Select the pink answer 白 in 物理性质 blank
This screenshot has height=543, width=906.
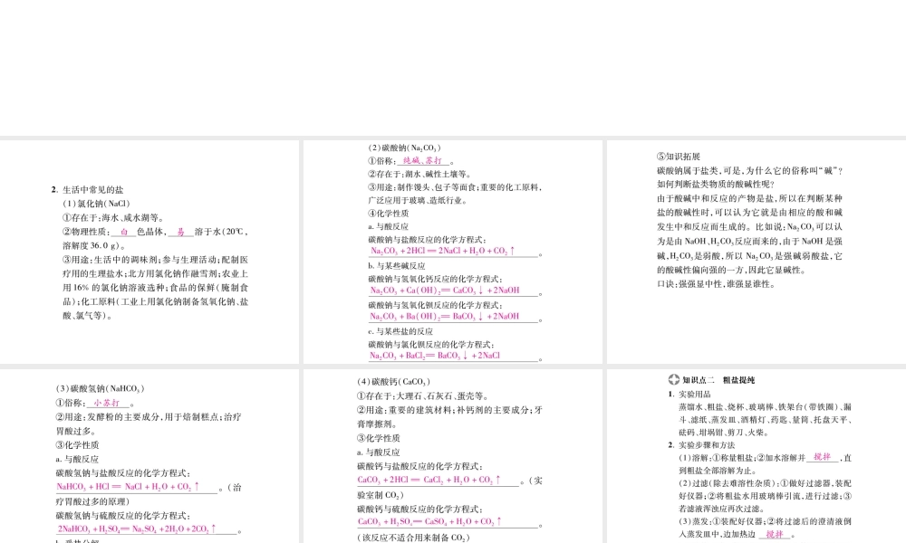124,232
